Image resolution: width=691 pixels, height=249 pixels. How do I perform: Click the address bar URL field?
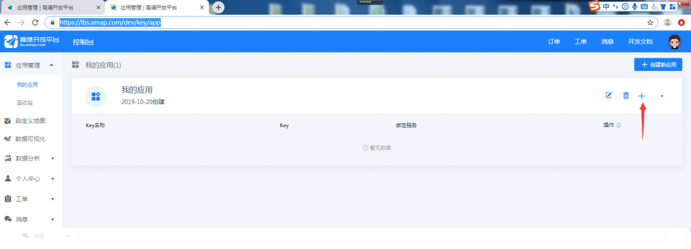[351, 22]
